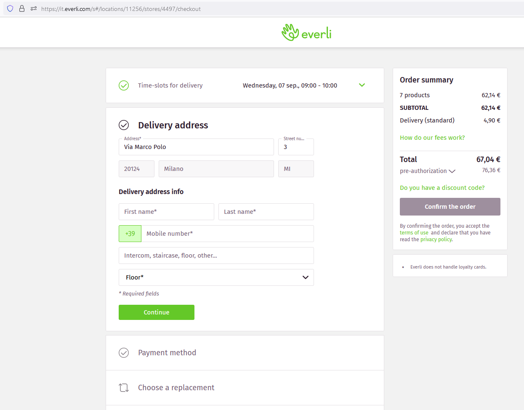The image size is (524, 410).
Task: Click the replacement arrows icon beside Choose a replacement
Action: [124, 387]
